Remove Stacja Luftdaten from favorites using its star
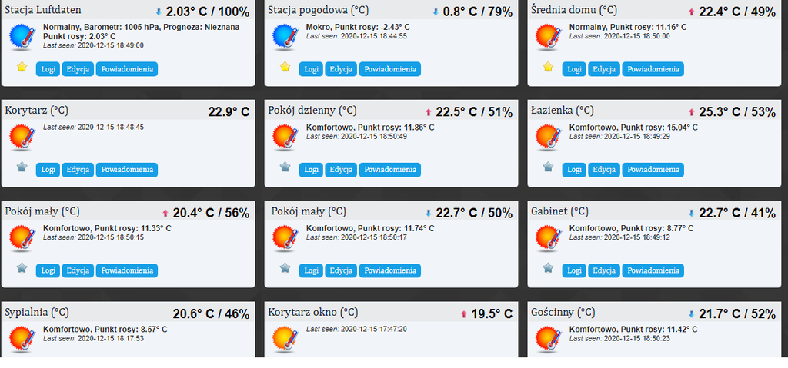 [x=22, y=67]
